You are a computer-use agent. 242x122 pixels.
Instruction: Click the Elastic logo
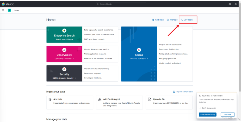coord(8,4)
